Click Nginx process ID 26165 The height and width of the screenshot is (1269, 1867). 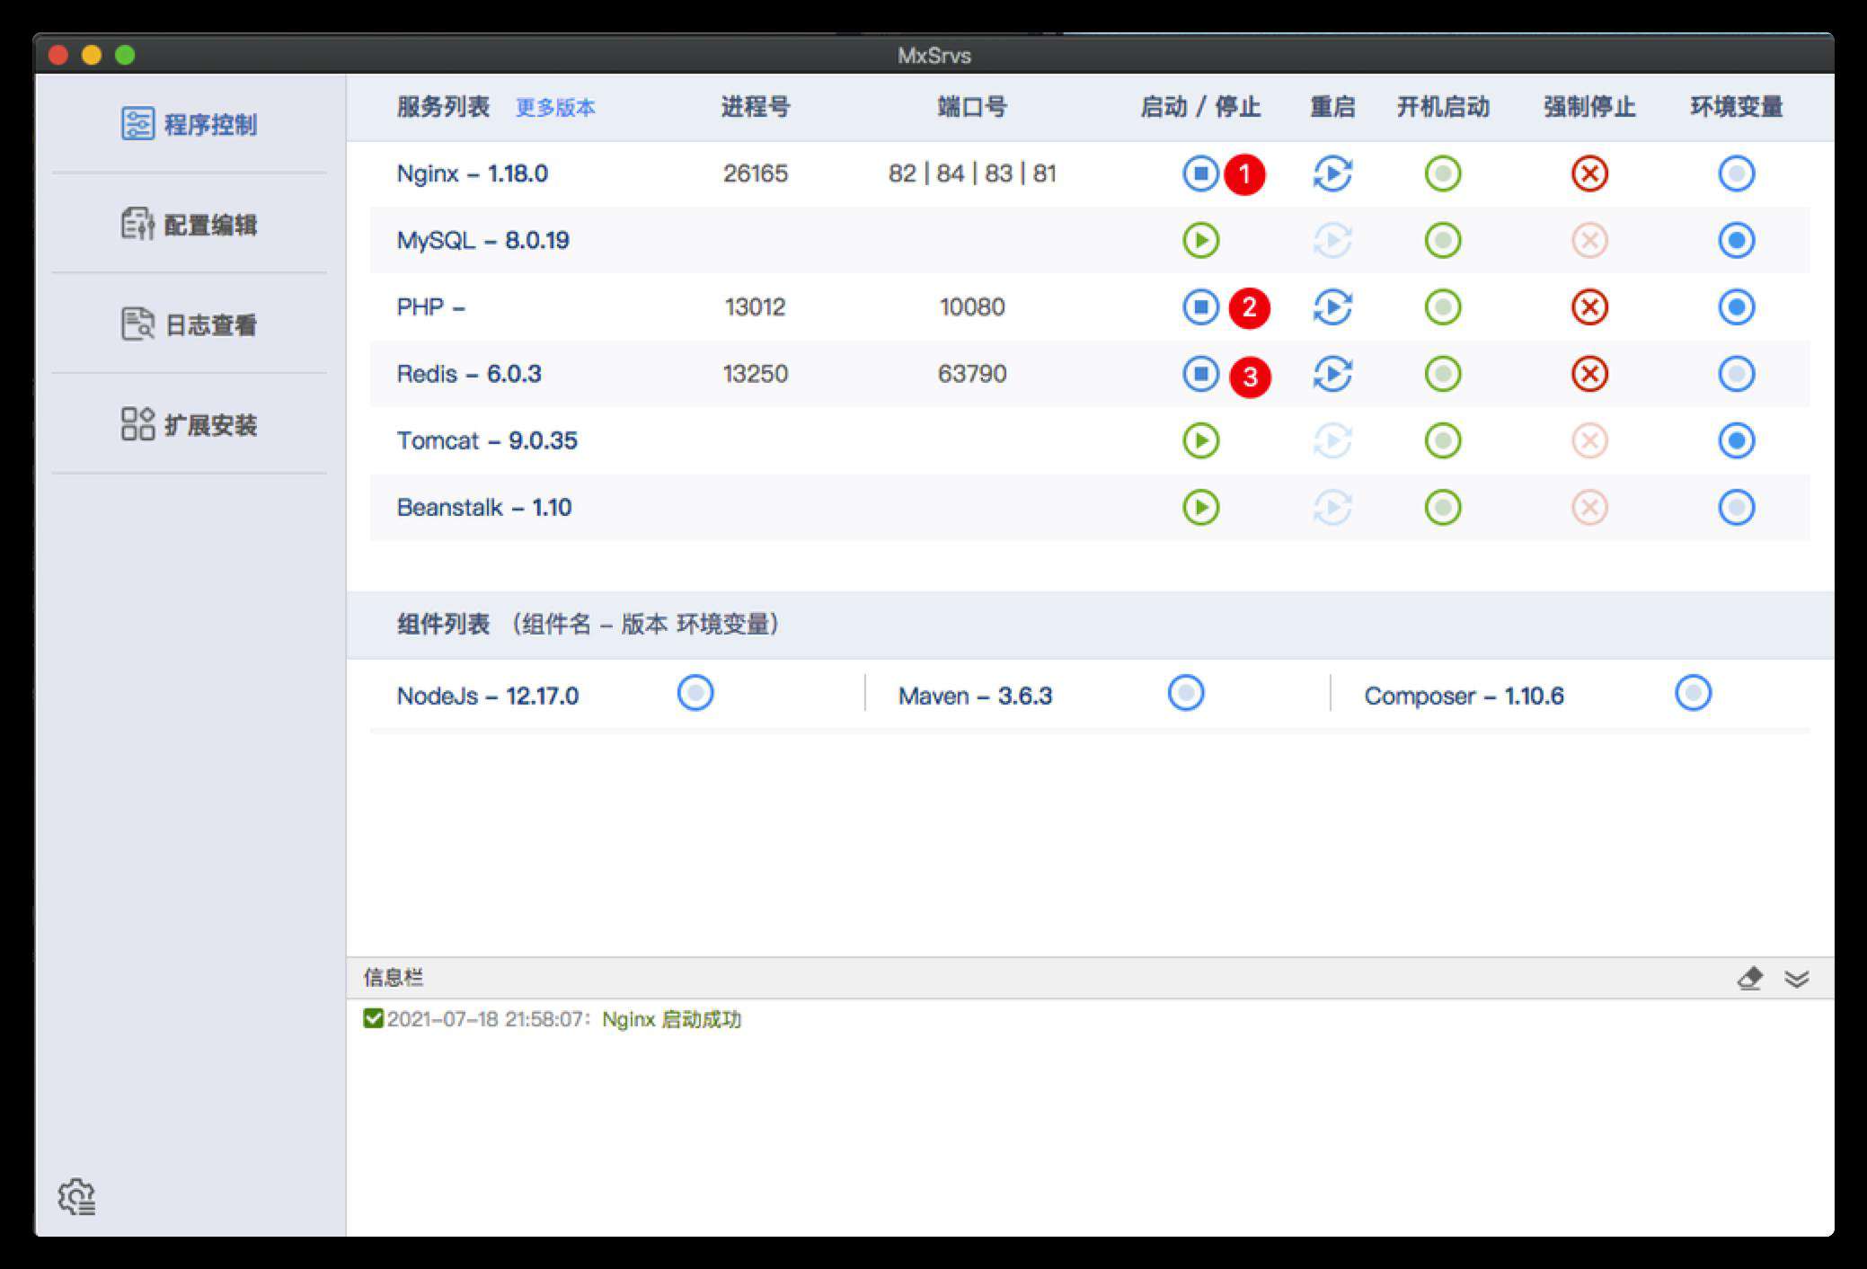(x=756, y=173)
